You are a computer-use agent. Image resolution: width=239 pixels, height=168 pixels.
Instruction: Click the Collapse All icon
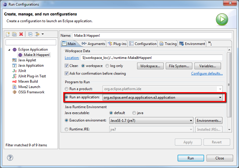[x=30, y=34]
